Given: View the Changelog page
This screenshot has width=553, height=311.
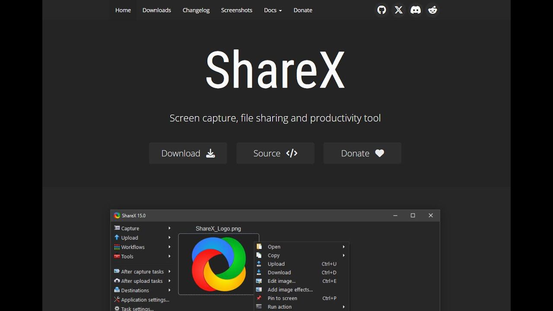Looking at the screenshot, I should [x=196, y=10].
